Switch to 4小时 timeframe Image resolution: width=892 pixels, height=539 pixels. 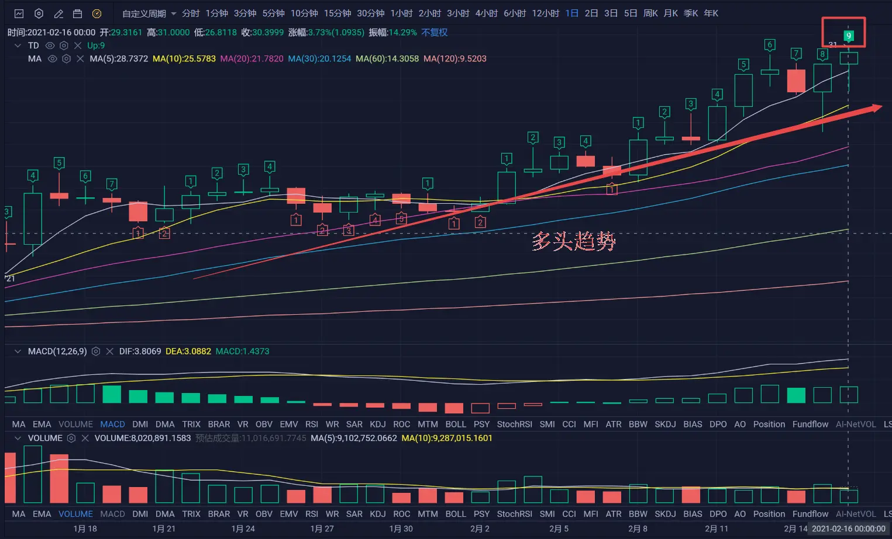tap(487, 13)
